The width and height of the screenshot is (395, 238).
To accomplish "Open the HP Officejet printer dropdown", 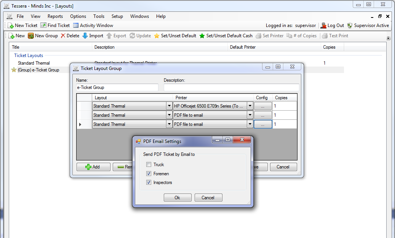I will tap(250, 106).
